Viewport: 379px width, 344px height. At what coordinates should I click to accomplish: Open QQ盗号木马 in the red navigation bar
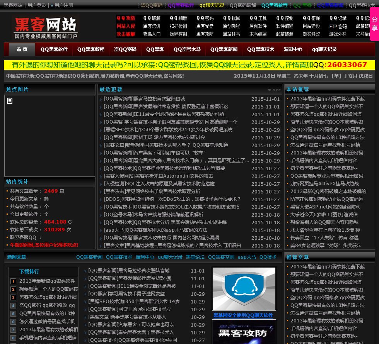[x=187, y=49]
